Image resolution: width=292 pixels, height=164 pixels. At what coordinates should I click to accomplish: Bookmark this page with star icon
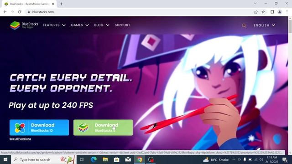tap(263, 12)
